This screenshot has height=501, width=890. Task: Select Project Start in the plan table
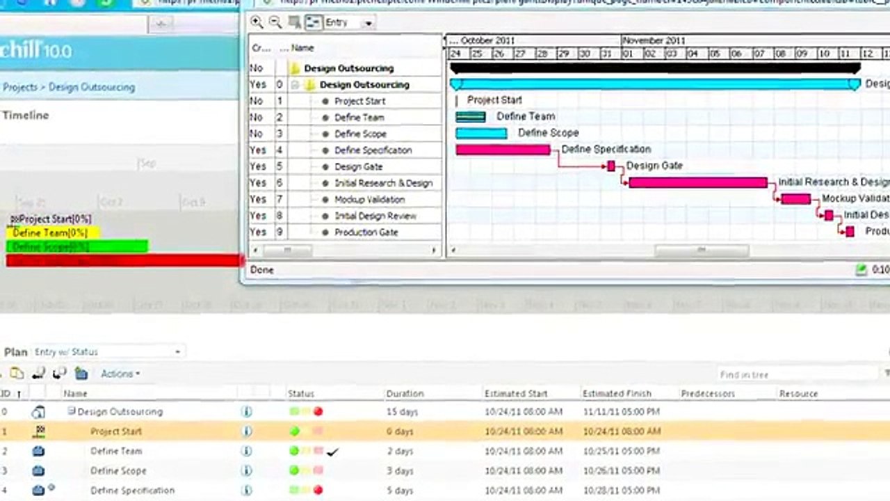coord(116,431)
